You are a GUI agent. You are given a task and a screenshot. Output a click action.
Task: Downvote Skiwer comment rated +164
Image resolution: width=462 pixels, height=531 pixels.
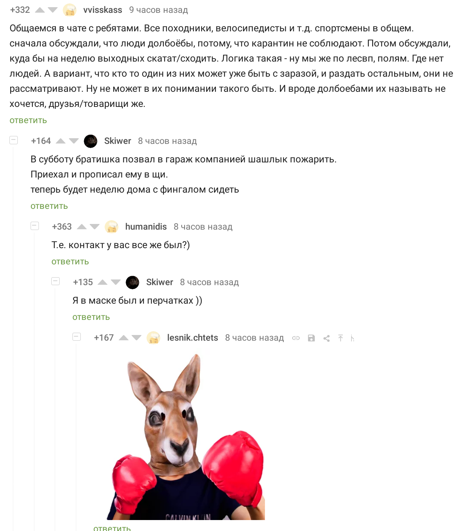tap(74, 141)
